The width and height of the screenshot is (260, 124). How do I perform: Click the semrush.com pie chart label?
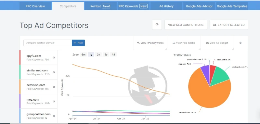188,112
